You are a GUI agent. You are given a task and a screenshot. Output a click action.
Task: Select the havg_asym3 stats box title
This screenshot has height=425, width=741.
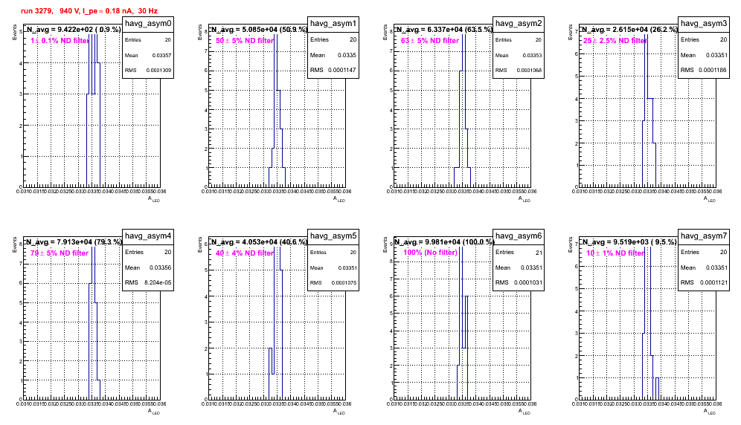click(704, 24)
